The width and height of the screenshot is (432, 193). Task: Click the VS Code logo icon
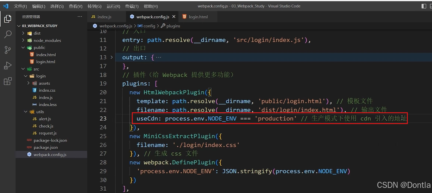pos(5,6)
